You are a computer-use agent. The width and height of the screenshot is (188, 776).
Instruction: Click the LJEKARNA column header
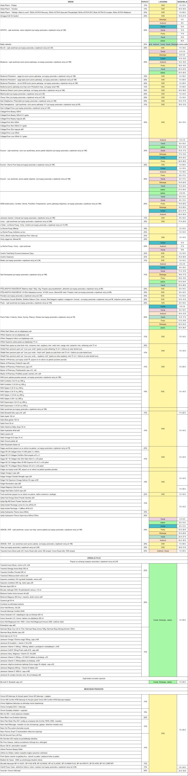(163, 2)
